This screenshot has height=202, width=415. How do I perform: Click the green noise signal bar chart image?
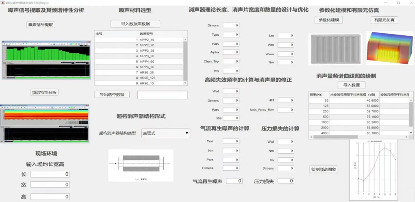pos(46,60)
